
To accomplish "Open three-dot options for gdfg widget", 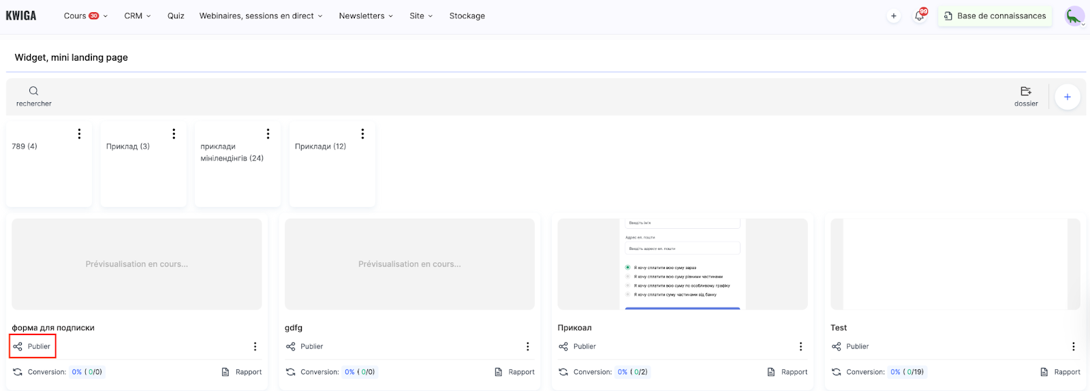I will 527,347.
